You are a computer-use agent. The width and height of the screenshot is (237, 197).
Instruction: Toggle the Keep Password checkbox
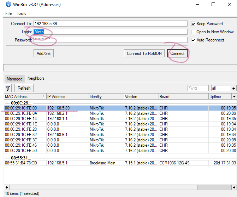[193, 24]
